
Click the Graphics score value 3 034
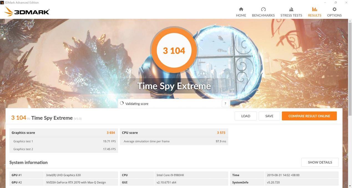(x=111, y=133)
